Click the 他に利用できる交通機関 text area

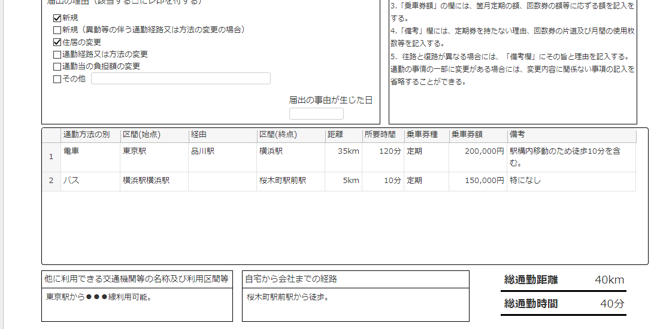pyautogui.click(x=137, y=304)
